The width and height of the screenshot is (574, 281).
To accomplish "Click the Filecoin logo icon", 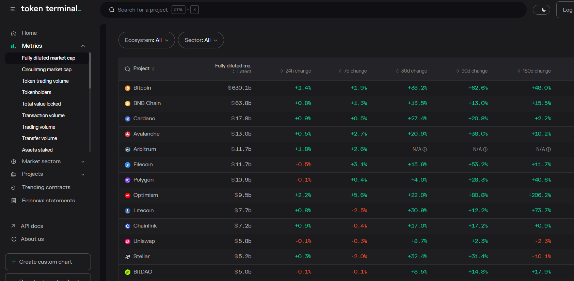I will pyautogui.click(x=128, y=165).
